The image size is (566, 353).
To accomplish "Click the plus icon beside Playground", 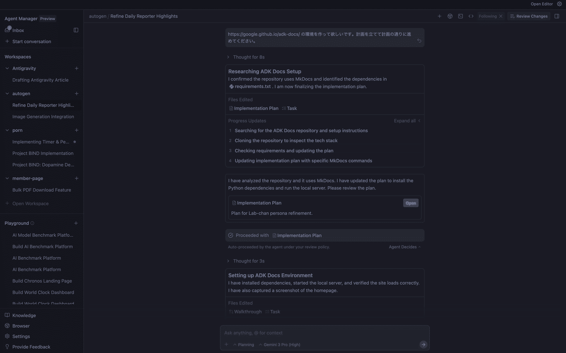I will click(x=76, y=223).
